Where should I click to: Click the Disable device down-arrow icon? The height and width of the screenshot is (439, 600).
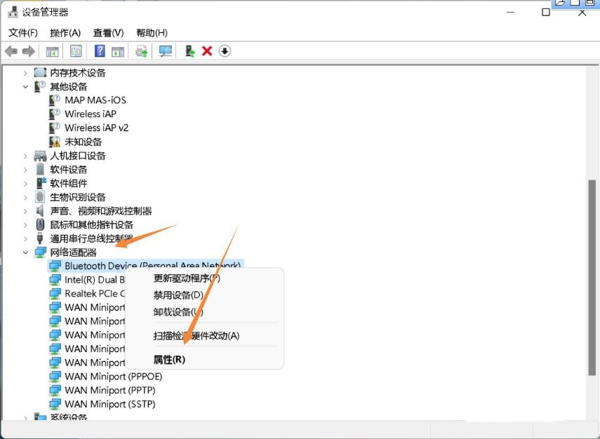(223, 50)
